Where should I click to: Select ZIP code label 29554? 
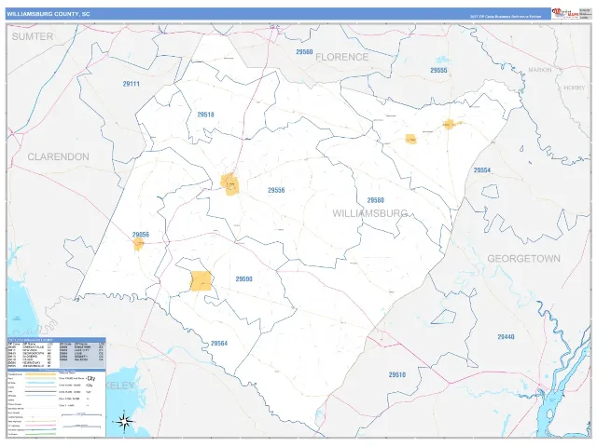tap(482, 169)
